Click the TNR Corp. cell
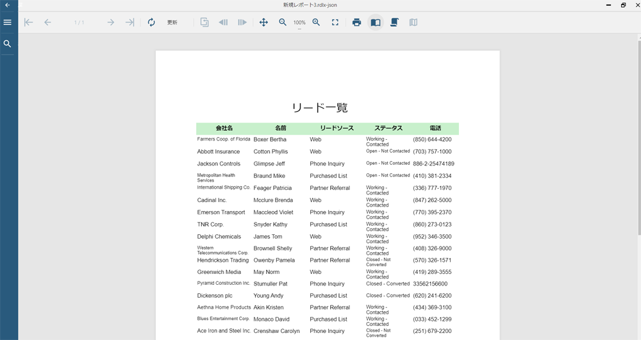Screen dimensions: 641x340 210,225
